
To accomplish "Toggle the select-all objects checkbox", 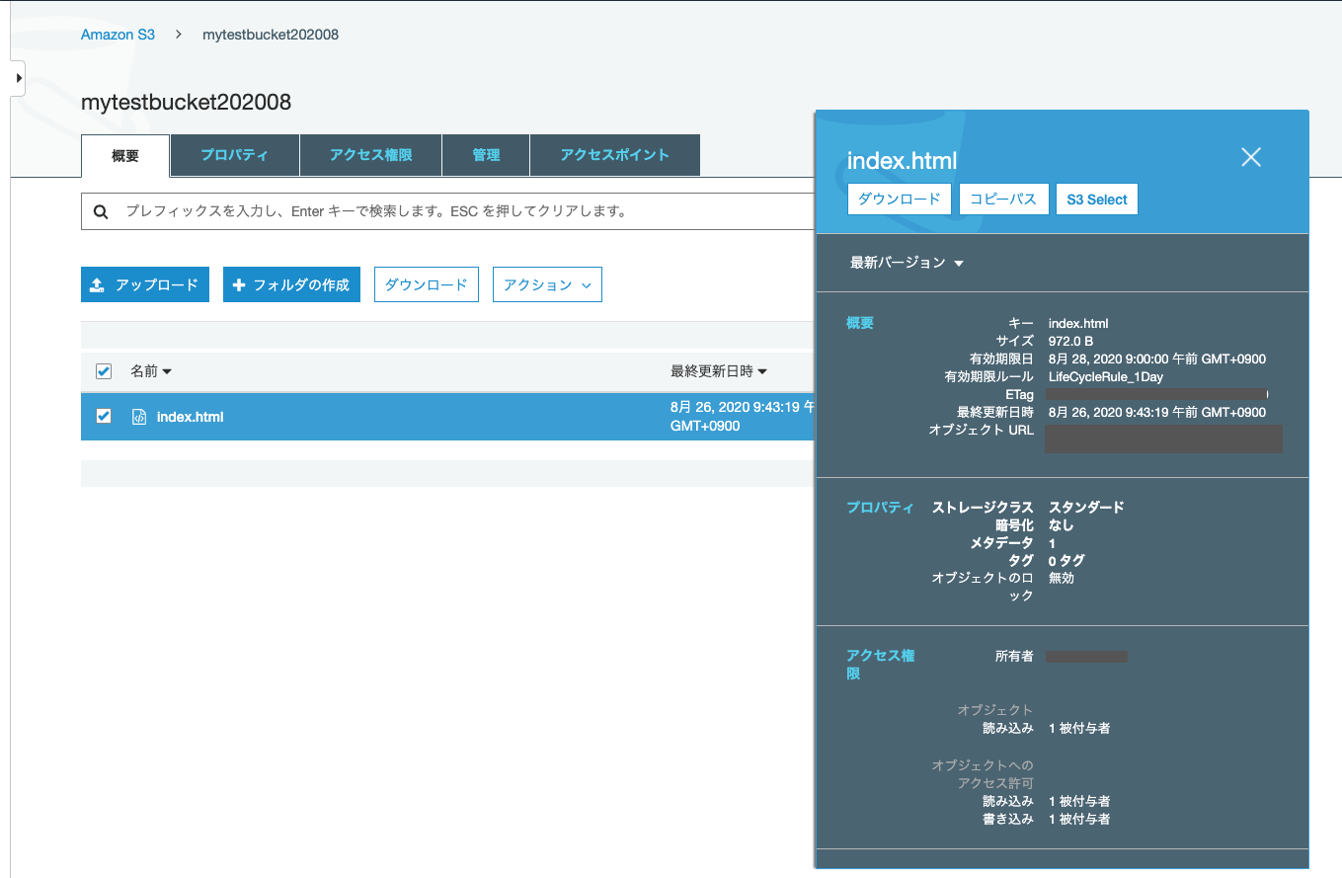I will [103, 371].
